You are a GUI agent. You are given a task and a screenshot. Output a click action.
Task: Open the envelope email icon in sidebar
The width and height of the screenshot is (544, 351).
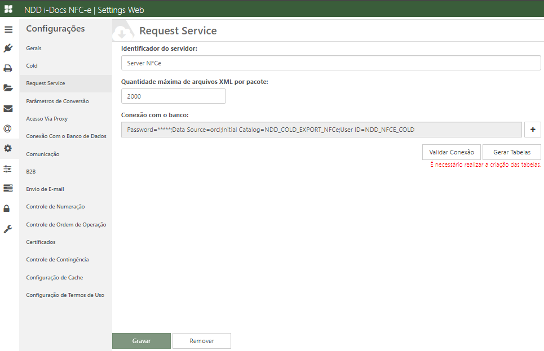8,109
